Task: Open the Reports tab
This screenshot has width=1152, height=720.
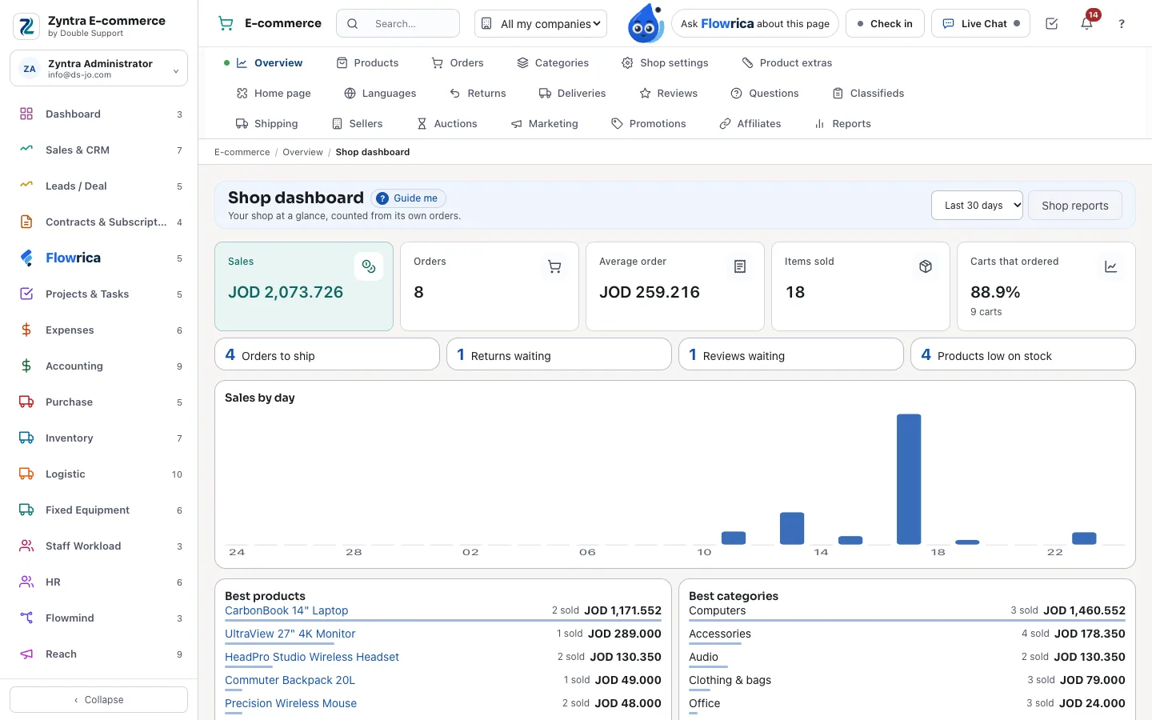Action: pos(842,124)
